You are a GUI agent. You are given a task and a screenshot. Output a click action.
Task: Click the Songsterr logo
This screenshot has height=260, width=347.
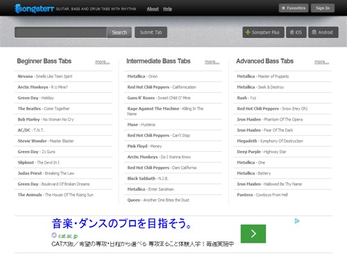[34, 8]
